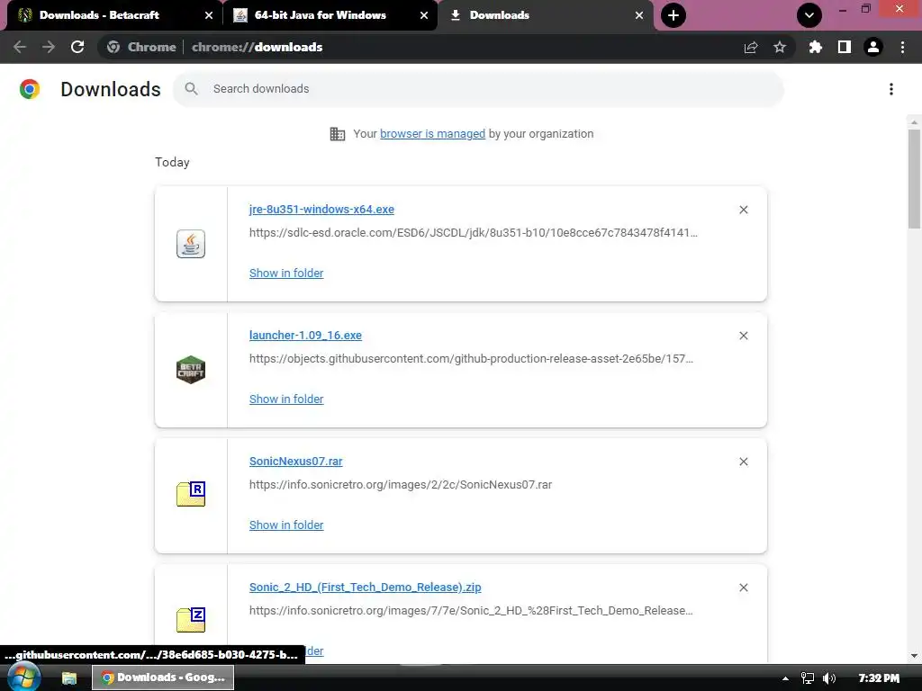The height and width of the screenshot is (691, 922).
Task: Click the Search downloads field
Action: click(x=478, y=89)
